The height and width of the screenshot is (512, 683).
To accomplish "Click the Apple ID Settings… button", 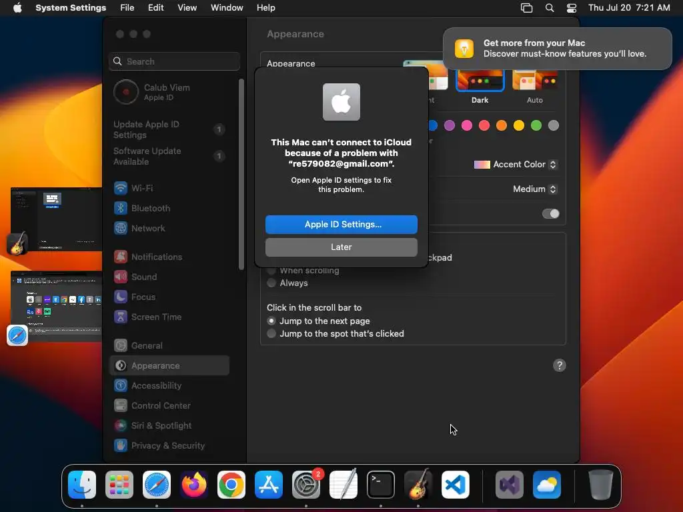I will [341, 224].
